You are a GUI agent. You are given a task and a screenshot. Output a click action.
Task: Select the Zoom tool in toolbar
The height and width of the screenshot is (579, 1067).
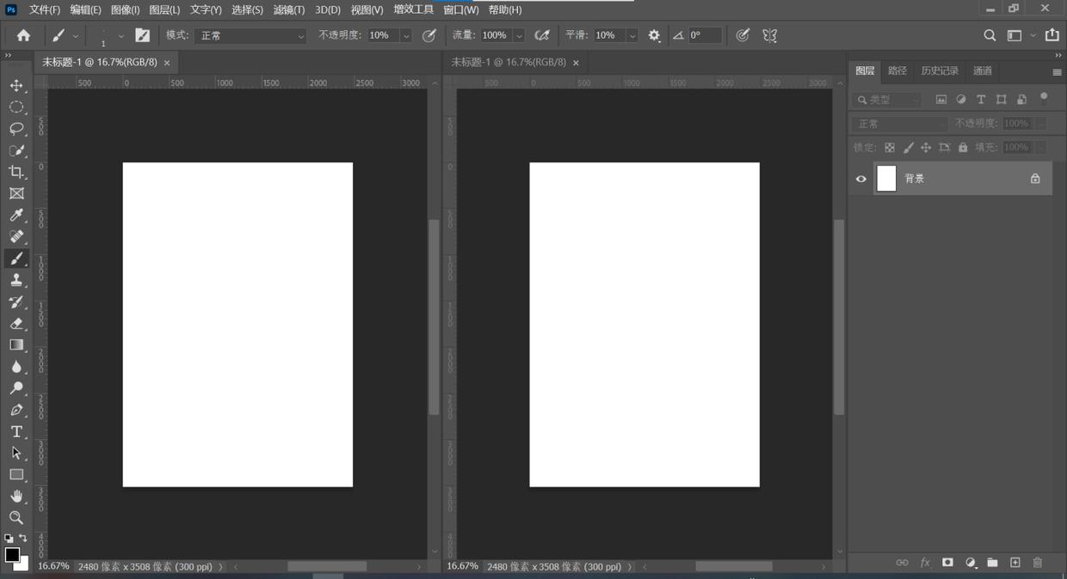coord(16,518)
